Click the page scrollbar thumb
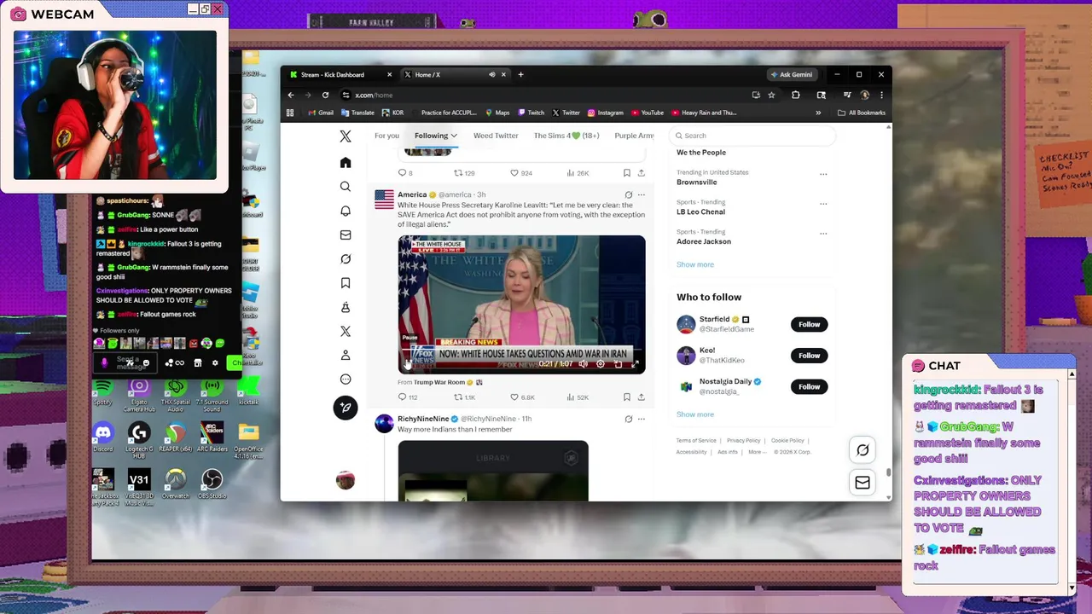Image resolution: width=1092 pixels, height=614 pixels. click(888, 472)
